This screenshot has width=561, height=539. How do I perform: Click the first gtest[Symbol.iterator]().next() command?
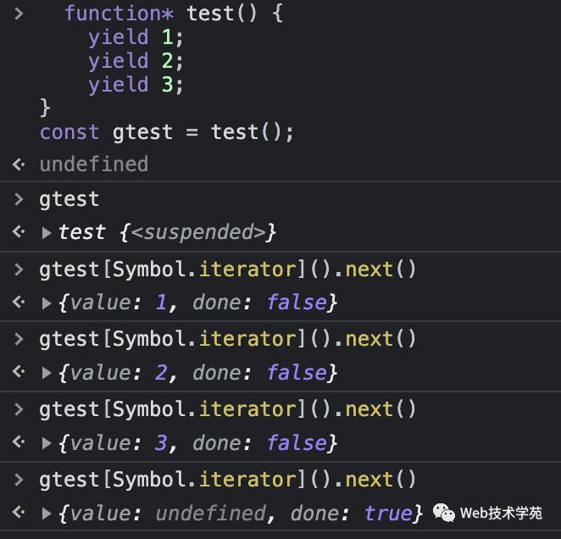pyautogui.click(x=228, y=269)
